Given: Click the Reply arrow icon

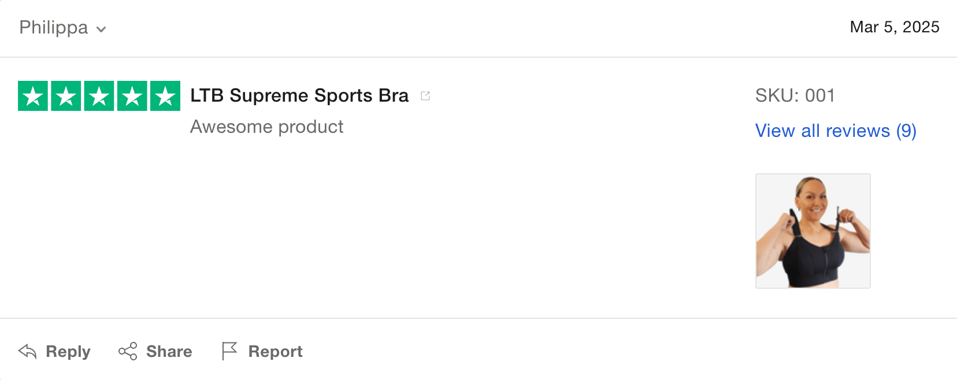Looking at the screenshot, I should (x=27, y=351).
